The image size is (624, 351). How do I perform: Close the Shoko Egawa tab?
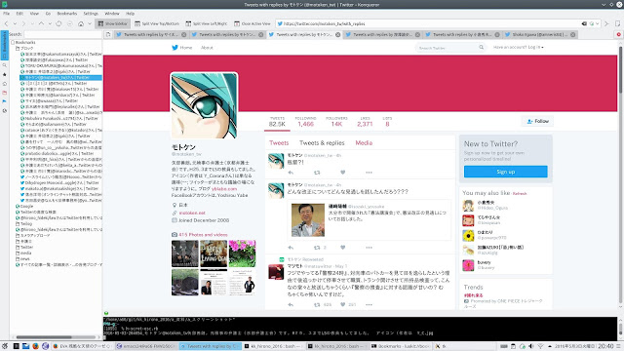point(572,35)
